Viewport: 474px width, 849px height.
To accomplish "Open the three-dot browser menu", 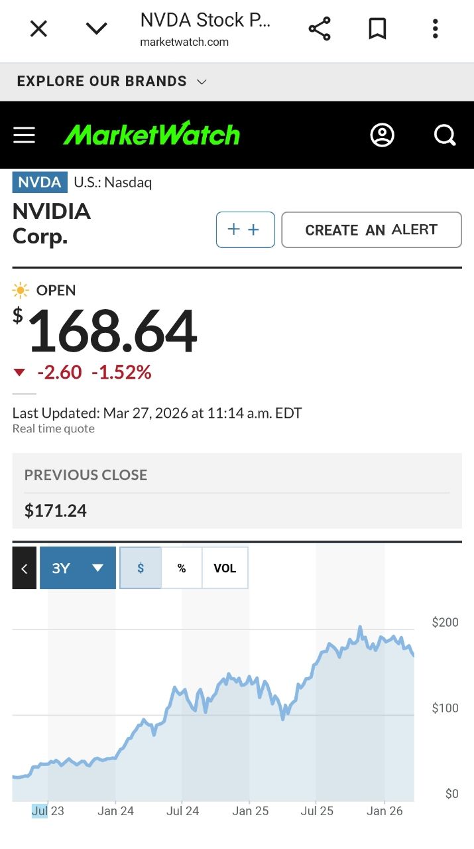I will pyautogui.click(x=435, y=29).
